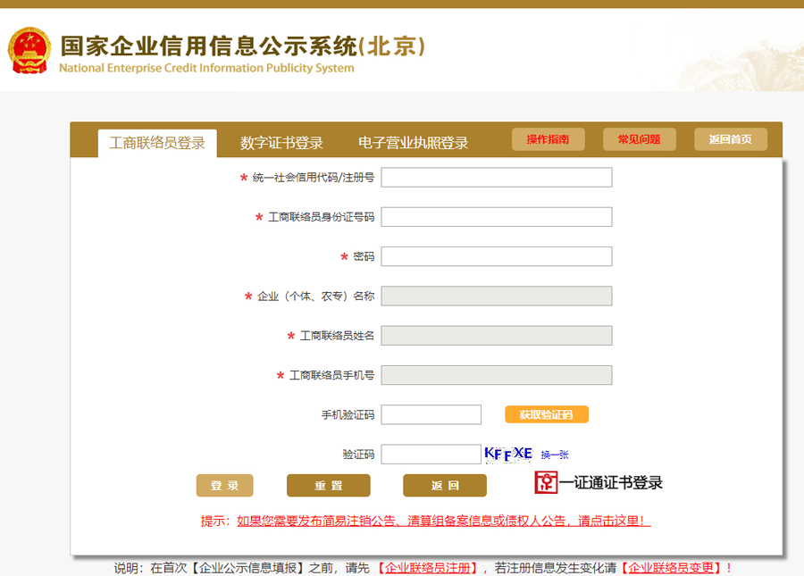This screenshot has width=804, height=576.
Task: Select the 工商联络员登录 tab
Action: pyautogui.click(x=157, y=143)
